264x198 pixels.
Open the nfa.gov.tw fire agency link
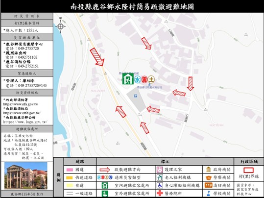21,104
